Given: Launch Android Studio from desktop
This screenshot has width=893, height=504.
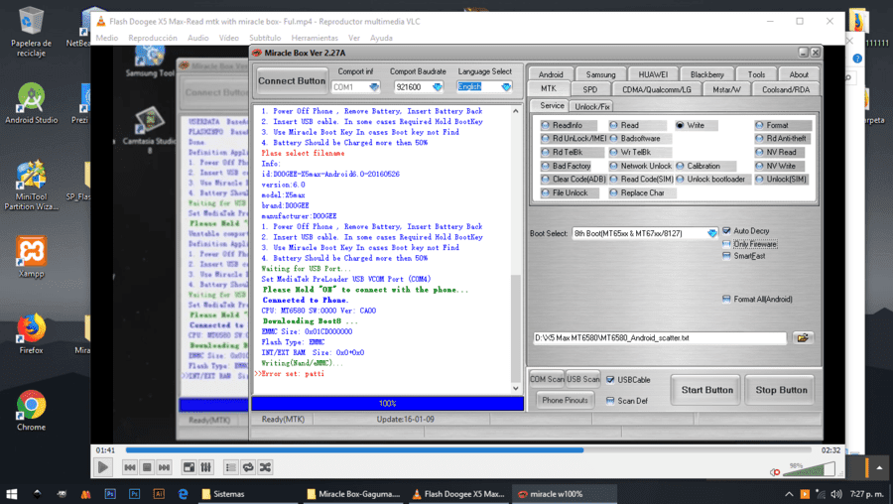Looking at the screenshot, I should click(x=31, y=102).
